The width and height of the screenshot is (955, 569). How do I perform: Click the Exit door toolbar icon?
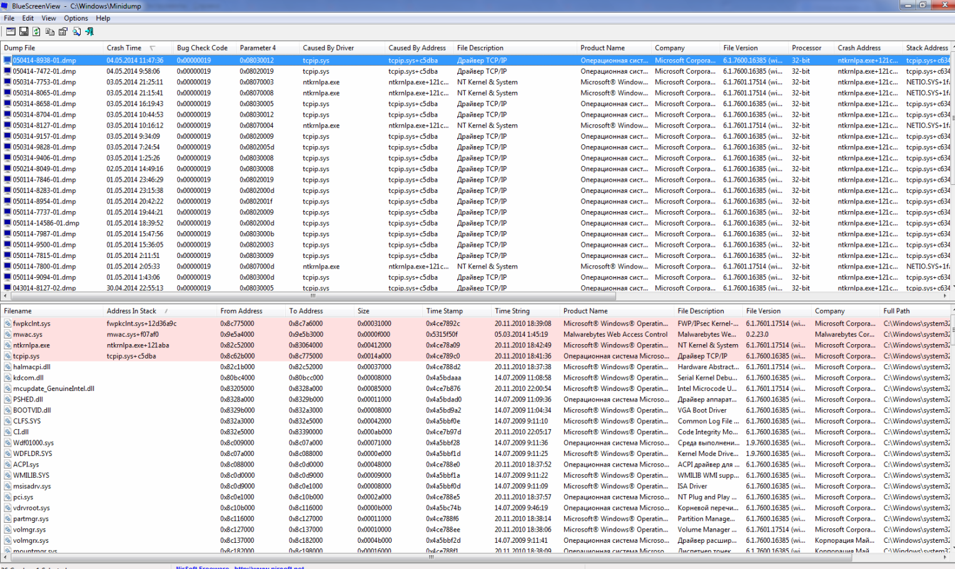point(89,31)
